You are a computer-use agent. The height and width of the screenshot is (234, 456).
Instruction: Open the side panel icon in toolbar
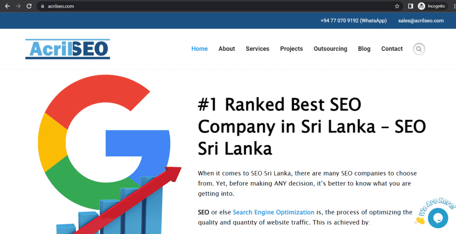(x=410, y=6)
